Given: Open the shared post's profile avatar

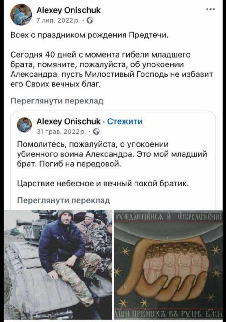Looking at the screenshot, I should click(25, 125).
